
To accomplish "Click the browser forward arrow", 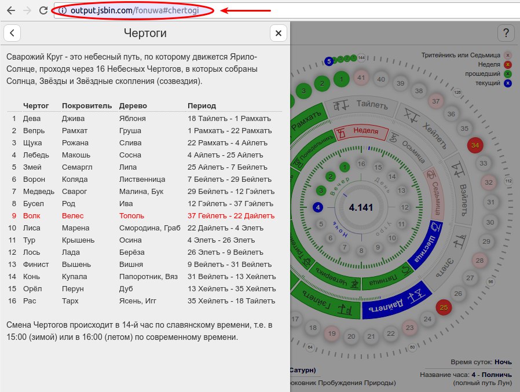I will (x=27, y=10).
